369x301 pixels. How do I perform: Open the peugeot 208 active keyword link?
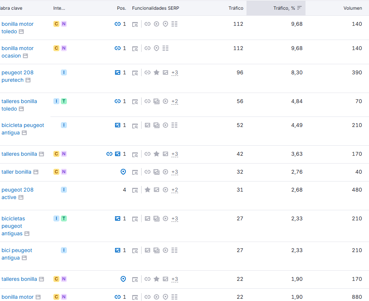tap(18, 193)
